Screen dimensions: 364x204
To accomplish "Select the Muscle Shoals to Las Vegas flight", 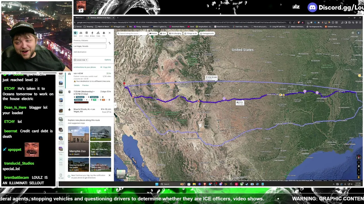I will pyautogui.click(x=90, y=110).
